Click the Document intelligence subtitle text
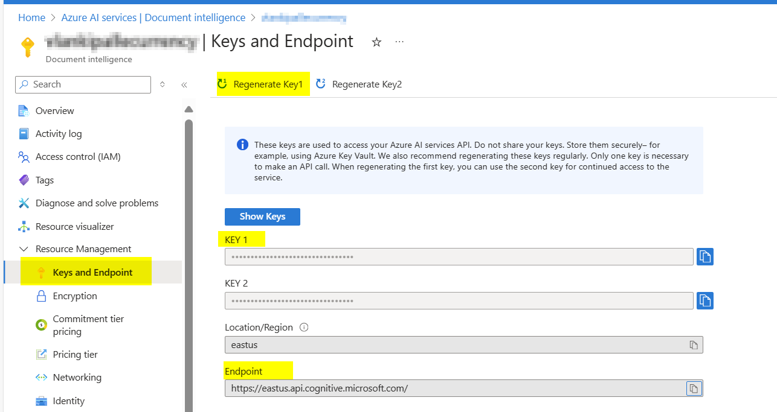 pyautogui.click(x=89, y=59)
